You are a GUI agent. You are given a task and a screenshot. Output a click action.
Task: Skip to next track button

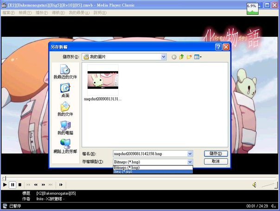(51, 185)
